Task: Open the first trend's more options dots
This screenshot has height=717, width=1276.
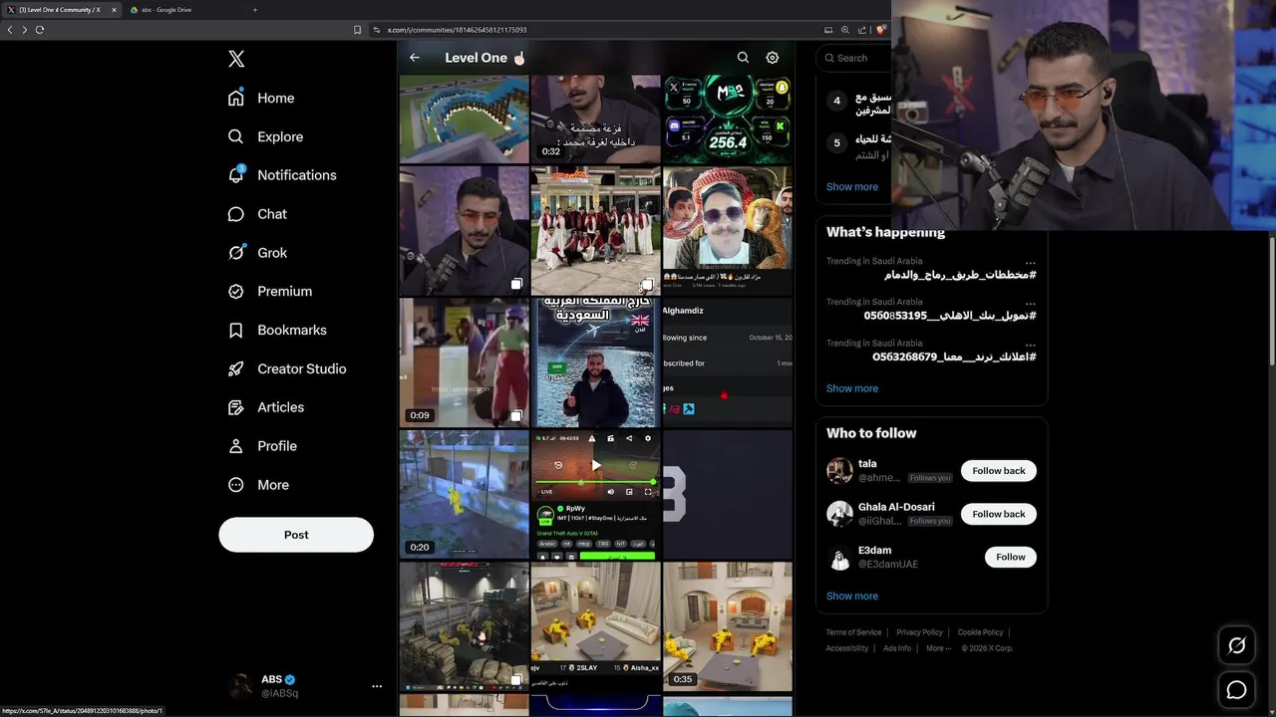Action: pyautogui.click(x=1030, y=262)
